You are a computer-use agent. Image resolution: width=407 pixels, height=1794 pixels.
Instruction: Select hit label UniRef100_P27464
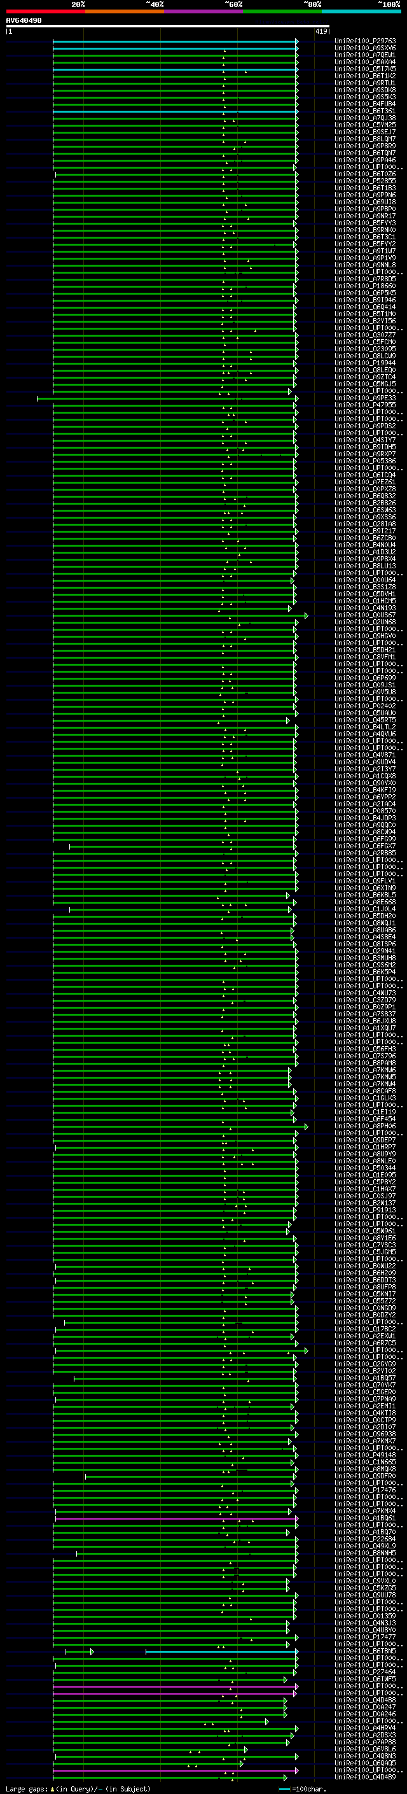tap(365, 1672)
